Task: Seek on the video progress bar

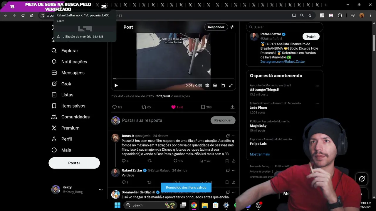Action: pos(174,79)
